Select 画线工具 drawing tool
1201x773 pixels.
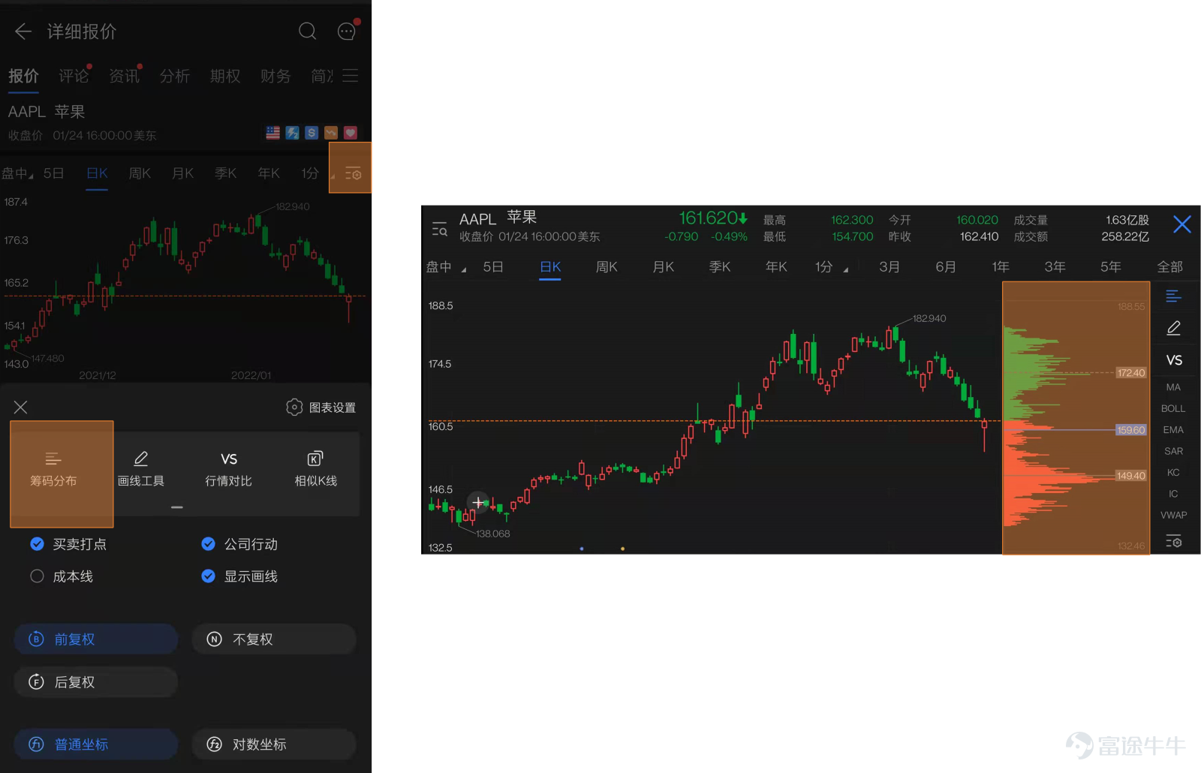click(x=141, y=470)
